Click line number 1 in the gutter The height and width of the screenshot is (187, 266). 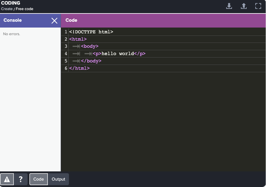(x=66, y=32)
